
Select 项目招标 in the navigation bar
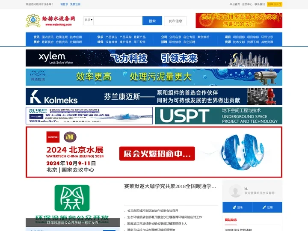click(239, 37)
